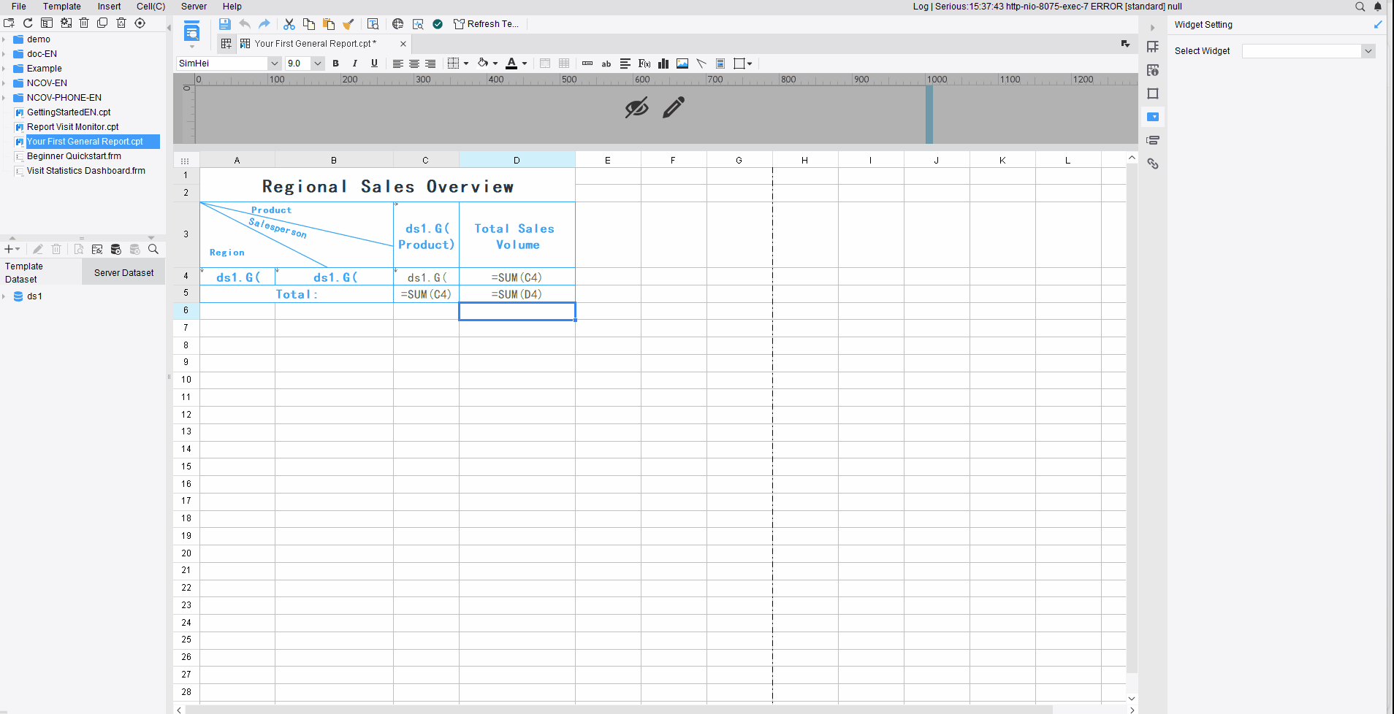Click the redo arrow in the toolbar
The image size is (1394, 714).
(264, 24)
